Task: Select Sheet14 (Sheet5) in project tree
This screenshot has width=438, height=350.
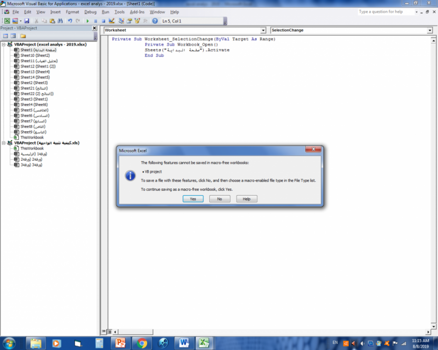Action: (x=35, y=77)
